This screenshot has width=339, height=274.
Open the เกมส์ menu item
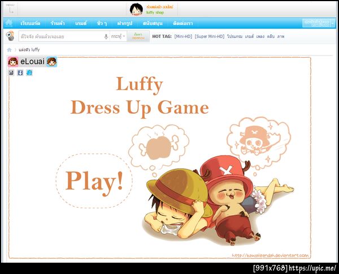point(81,23)
